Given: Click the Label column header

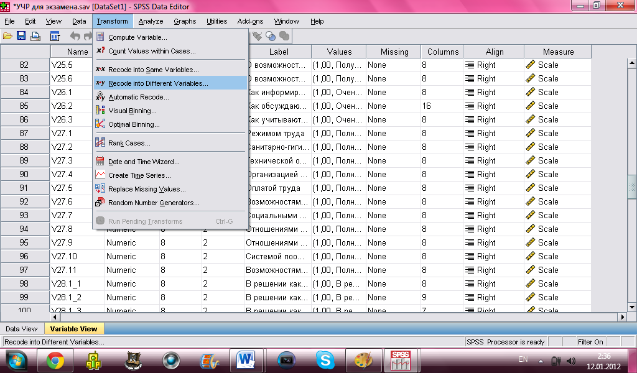Looking at the screenshot, I should [x=279, y=52].
